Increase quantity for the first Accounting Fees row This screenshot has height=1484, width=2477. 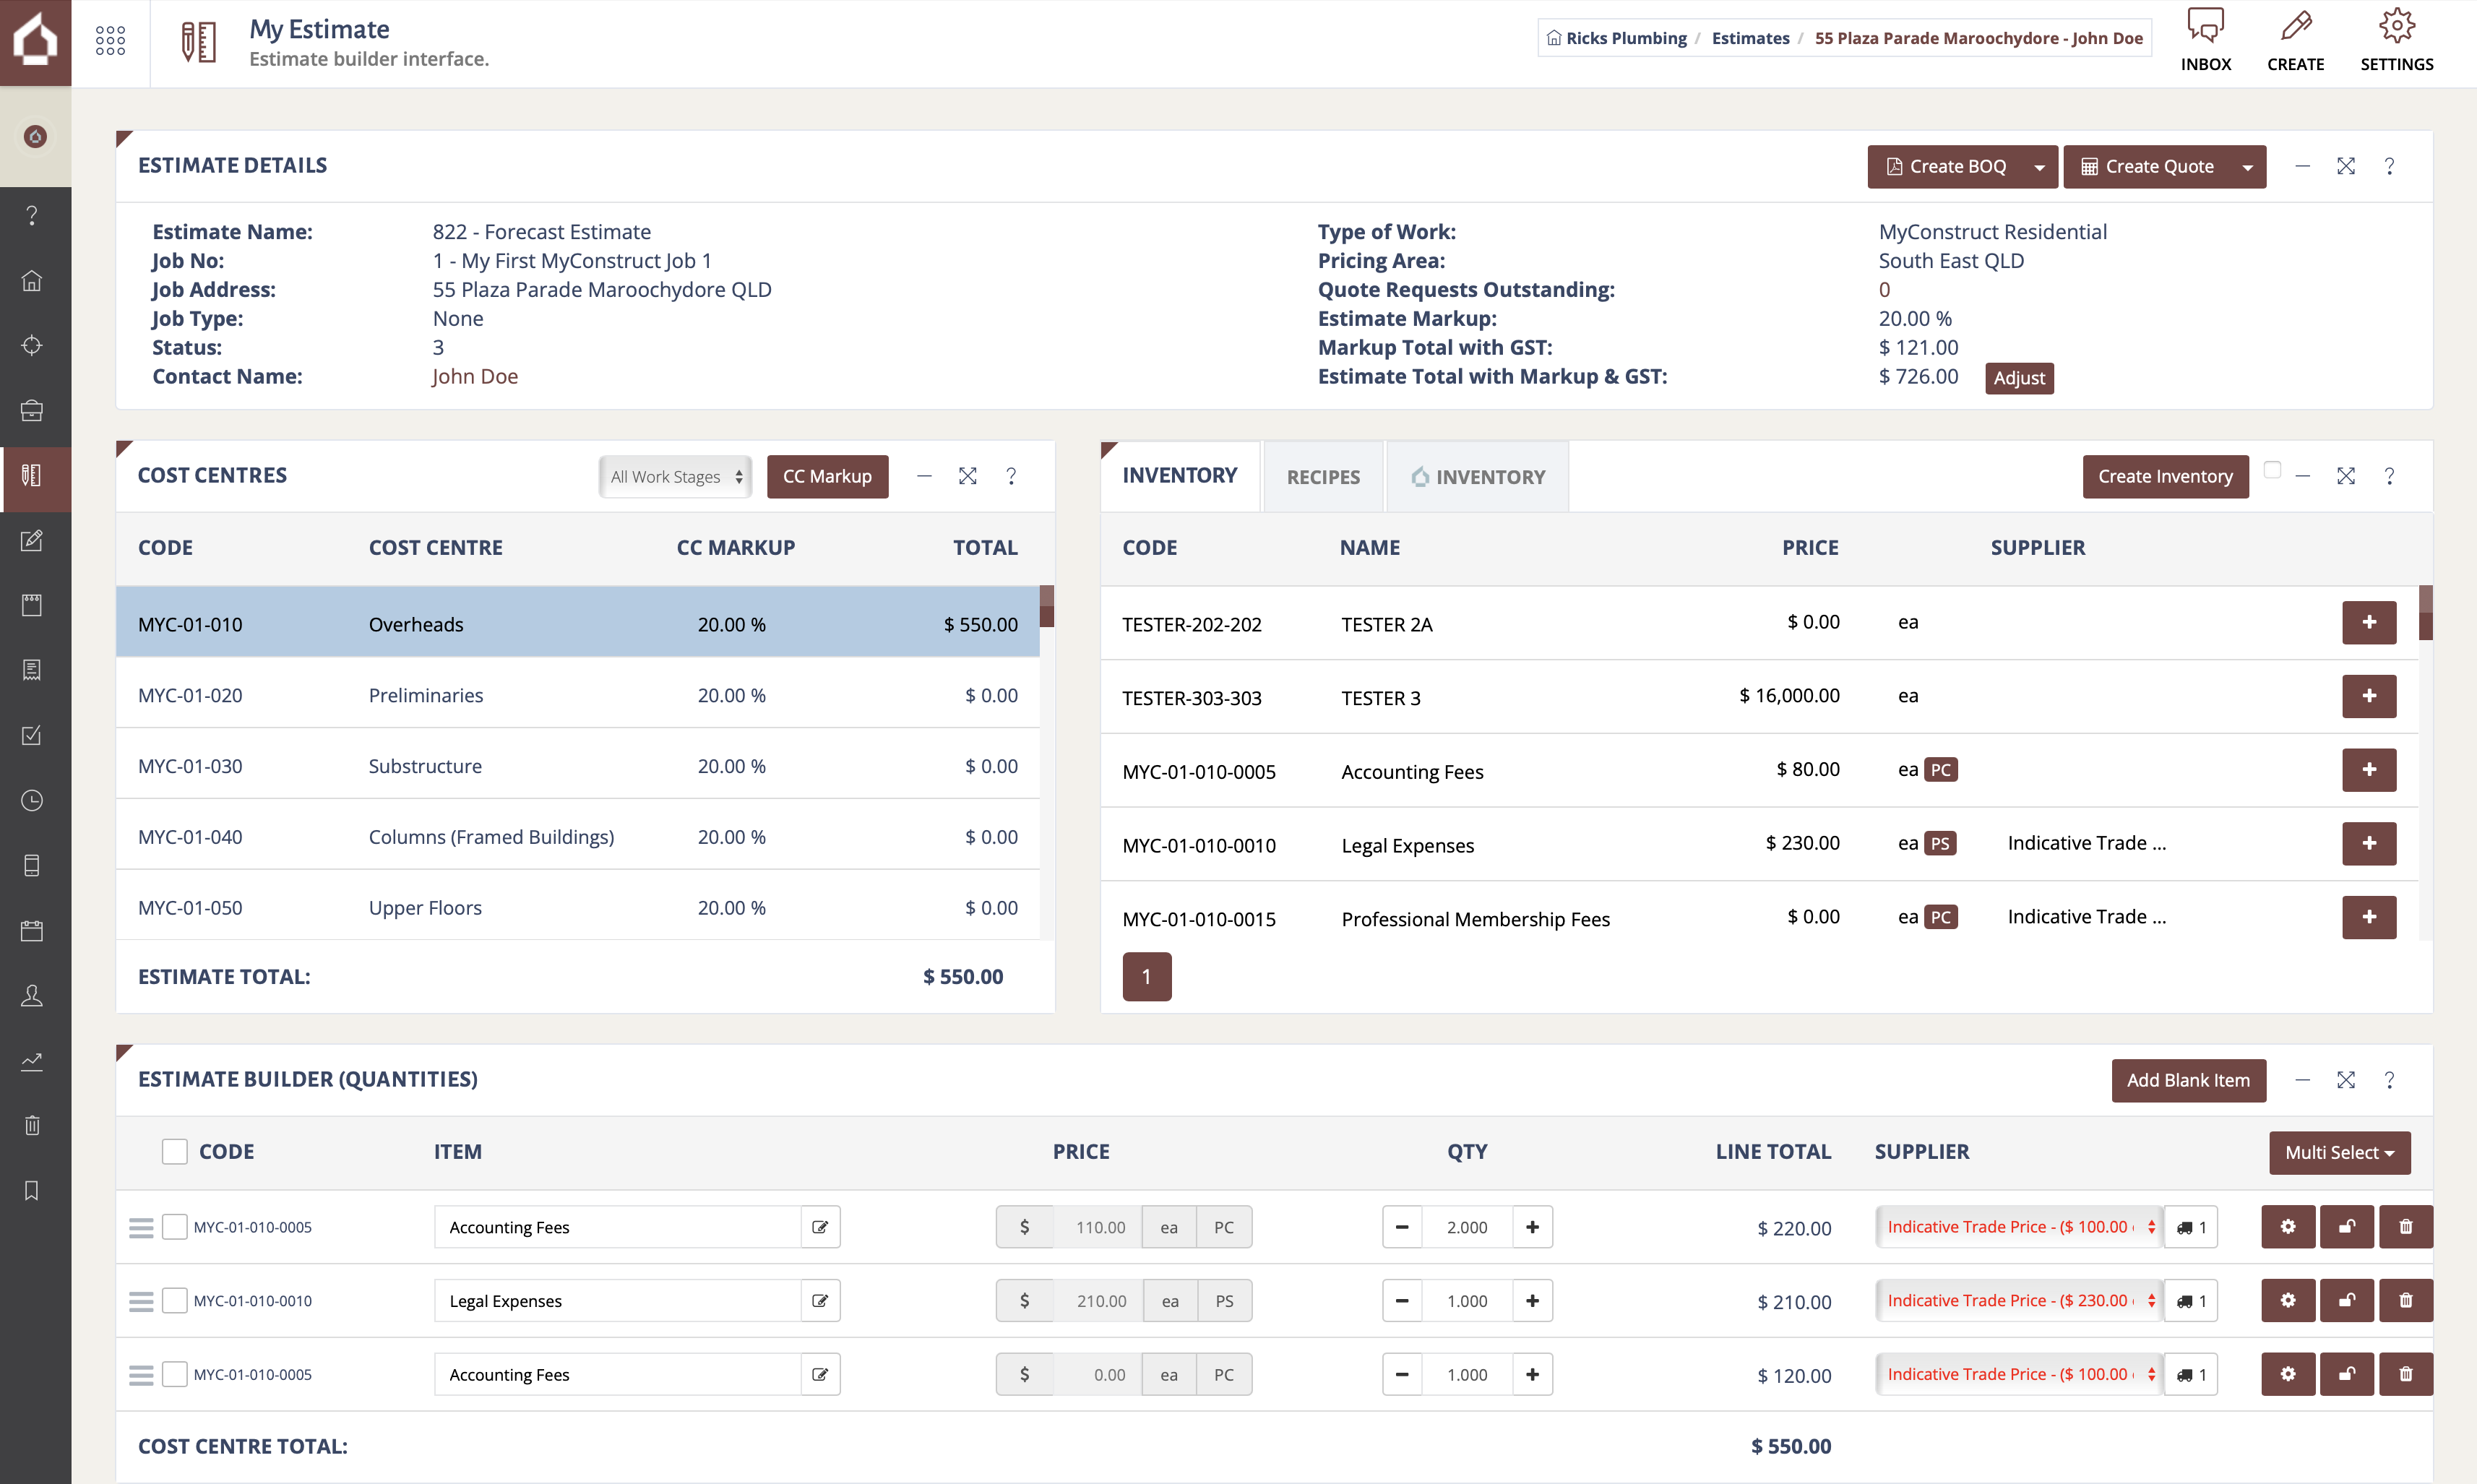(1532, 1226)
